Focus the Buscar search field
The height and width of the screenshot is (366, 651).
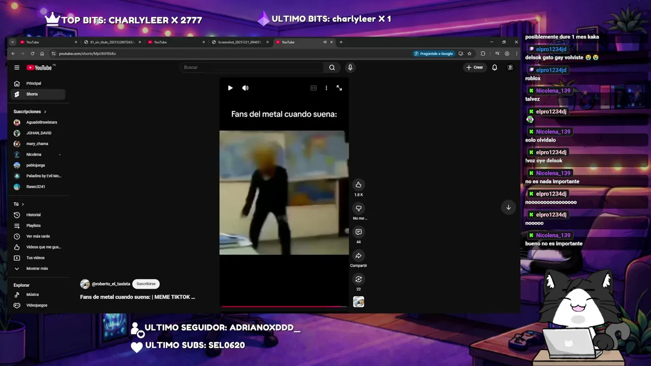click(252, 68)
